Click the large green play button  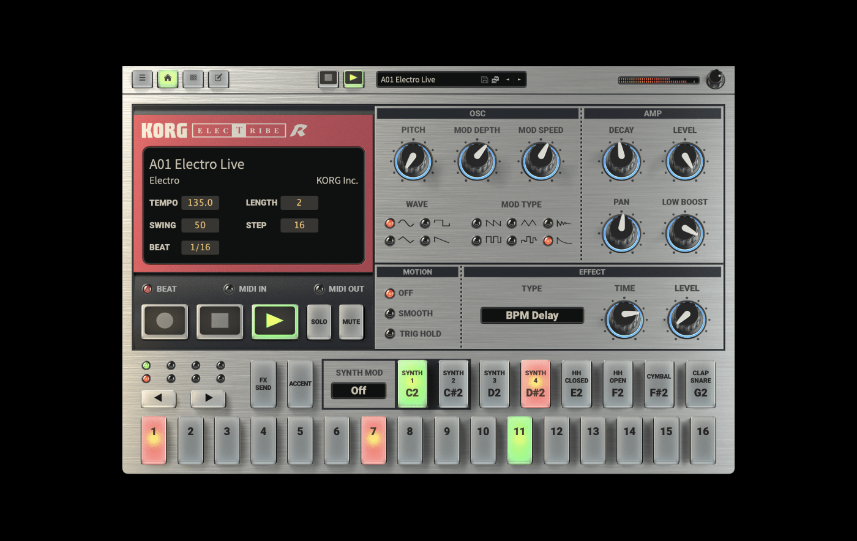click(x=275, y=321)
